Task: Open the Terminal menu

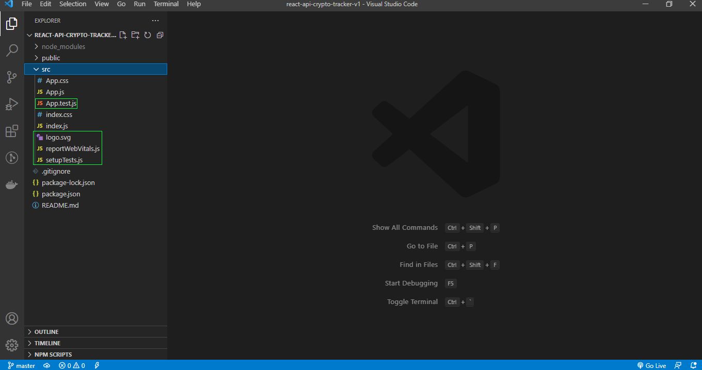Action: pos(166,4)
